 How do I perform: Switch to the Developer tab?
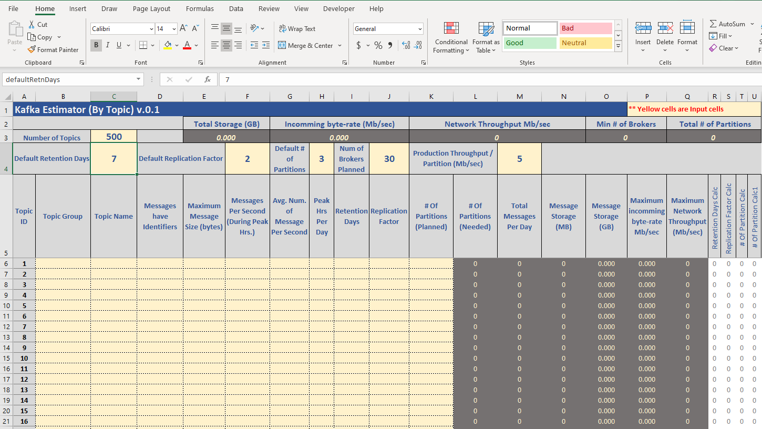click(x=338, y=8)
